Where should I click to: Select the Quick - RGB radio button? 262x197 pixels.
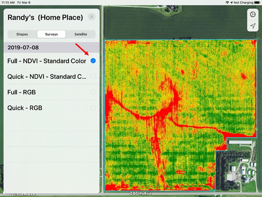pos(93,108)
